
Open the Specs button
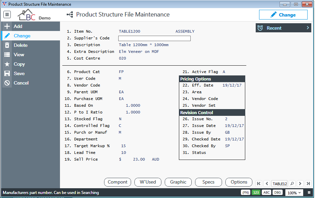coord(208,182)
